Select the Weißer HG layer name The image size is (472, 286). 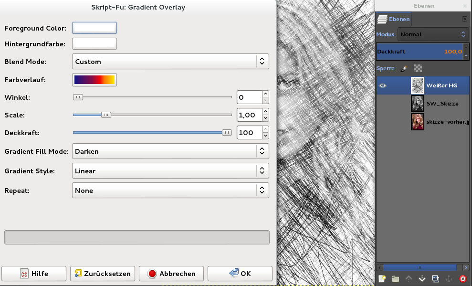[x=441, y=85]
